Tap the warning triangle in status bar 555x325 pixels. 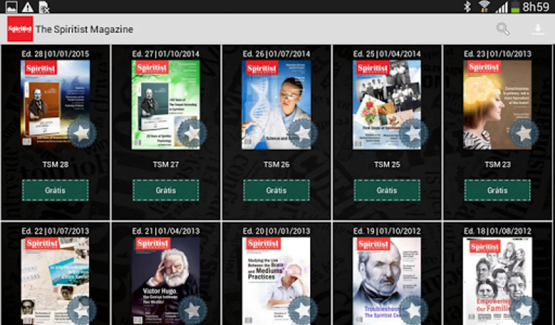(27, 7)
